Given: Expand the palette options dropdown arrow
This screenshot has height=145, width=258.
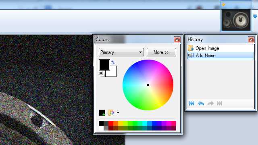Looking at the screenshot, I should click(x=118, y=113).
